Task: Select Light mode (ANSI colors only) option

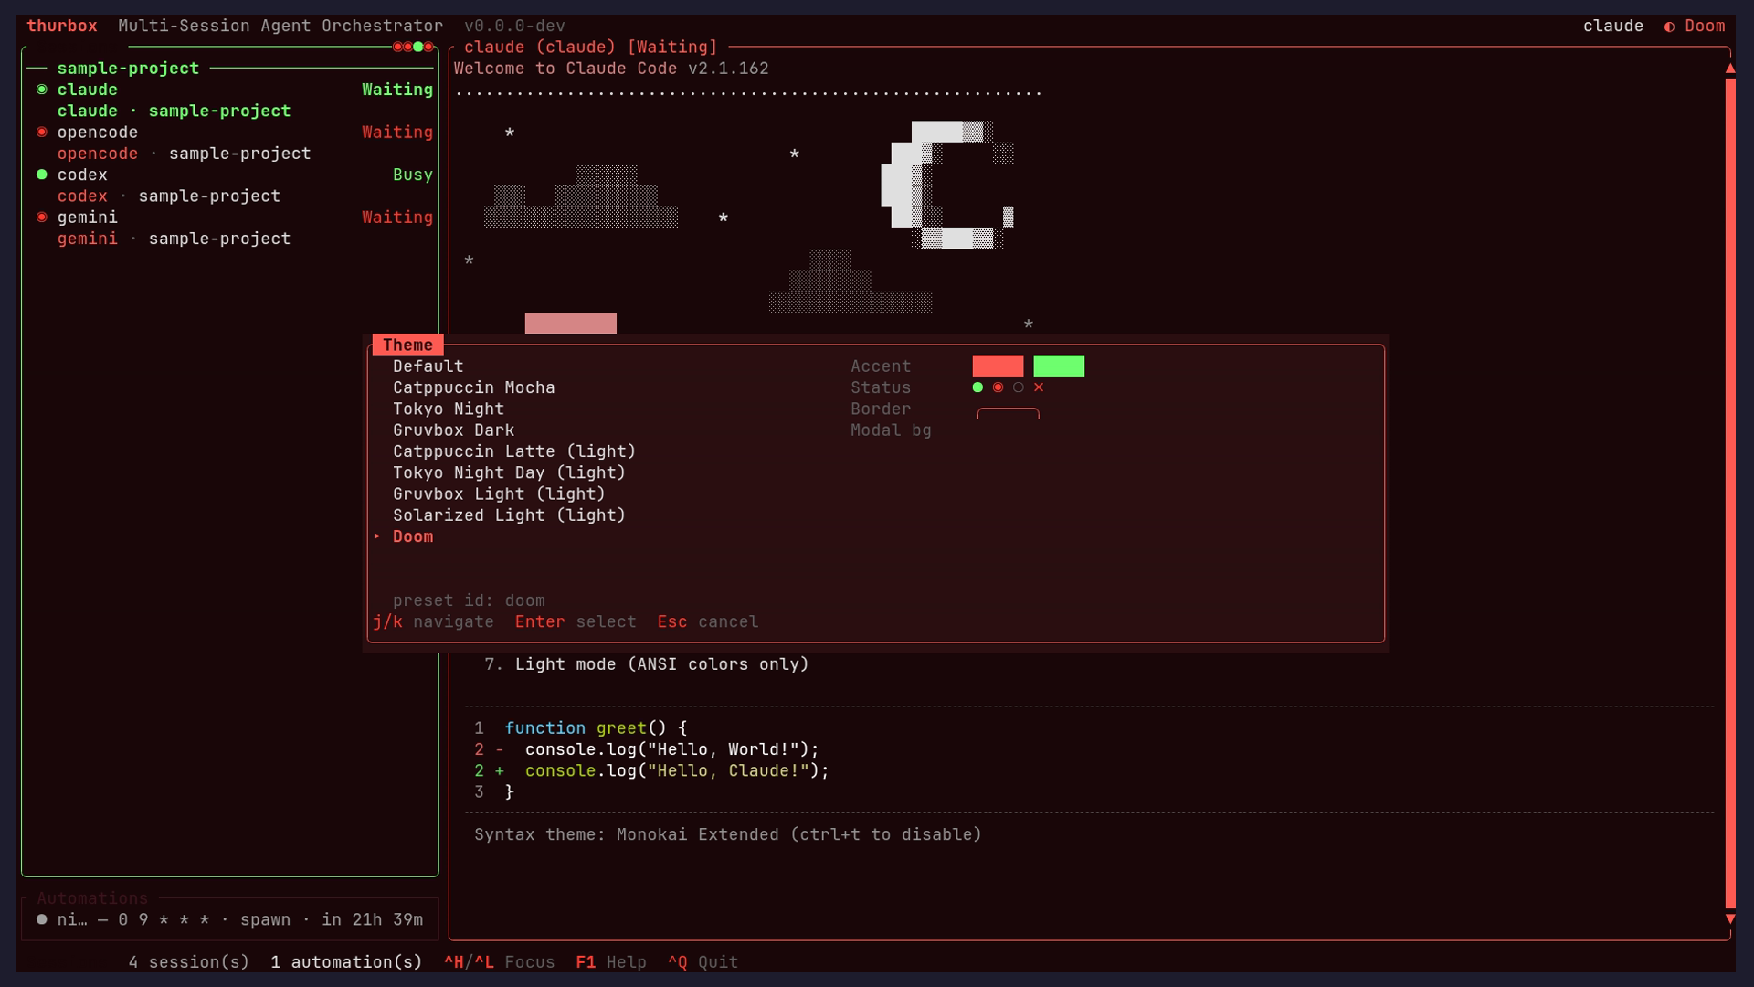Action: point(647,664)
